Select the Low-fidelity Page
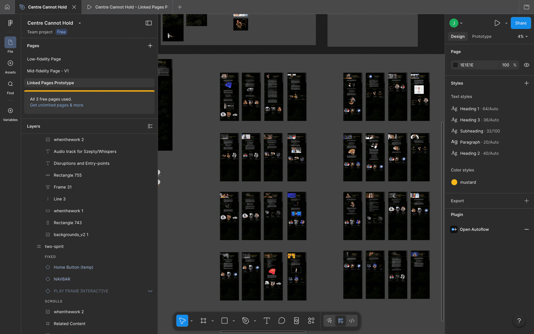The height and width of the screenshot is (334, 534). point(44,59)
